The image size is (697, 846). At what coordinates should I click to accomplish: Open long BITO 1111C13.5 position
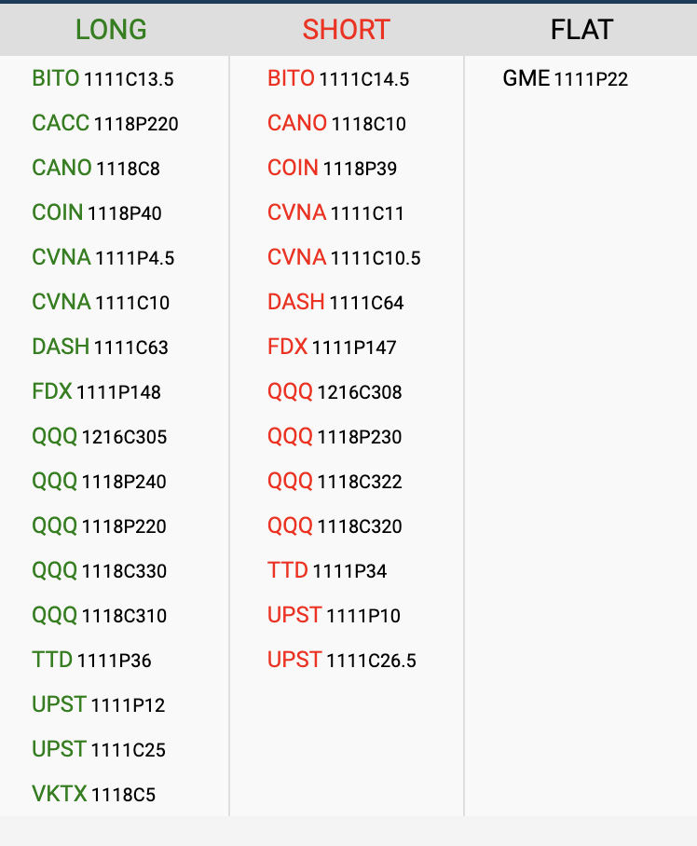coord(102,79)
